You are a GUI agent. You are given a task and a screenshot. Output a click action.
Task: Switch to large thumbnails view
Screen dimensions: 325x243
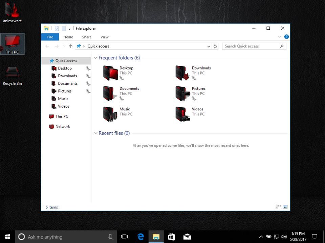[x=285, y=207]
